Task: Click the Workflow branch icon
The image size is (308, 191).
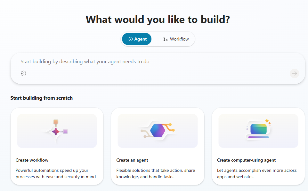Action: 166,39
